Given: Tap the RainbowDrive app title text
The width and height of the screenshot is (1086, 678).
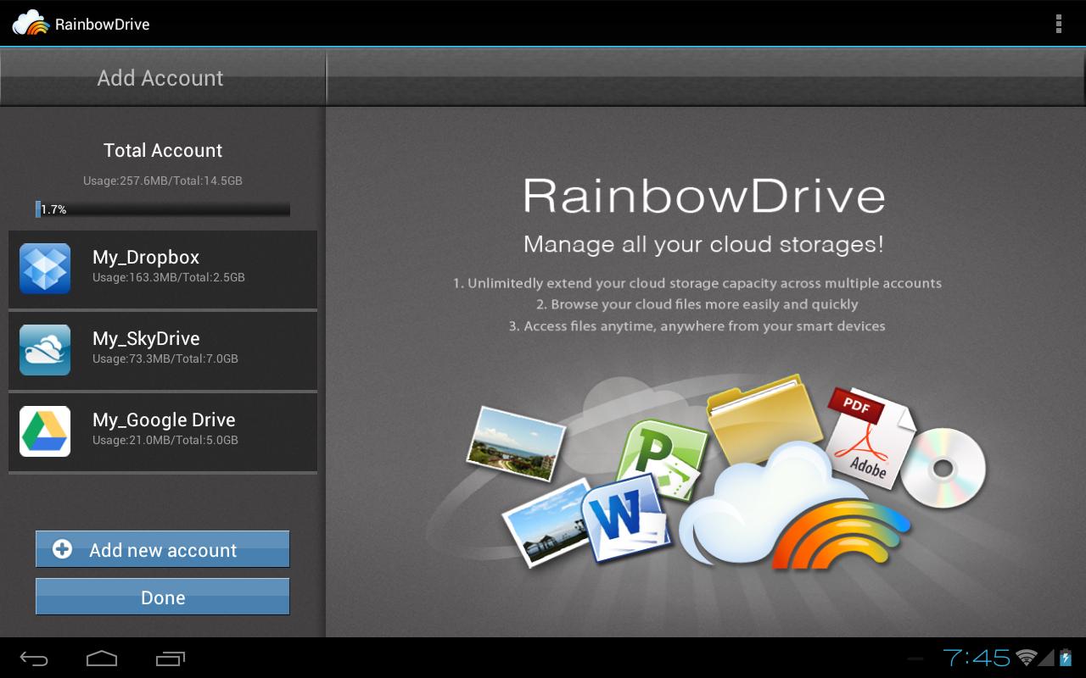Looking at the screenshot, I should (103, 24).
